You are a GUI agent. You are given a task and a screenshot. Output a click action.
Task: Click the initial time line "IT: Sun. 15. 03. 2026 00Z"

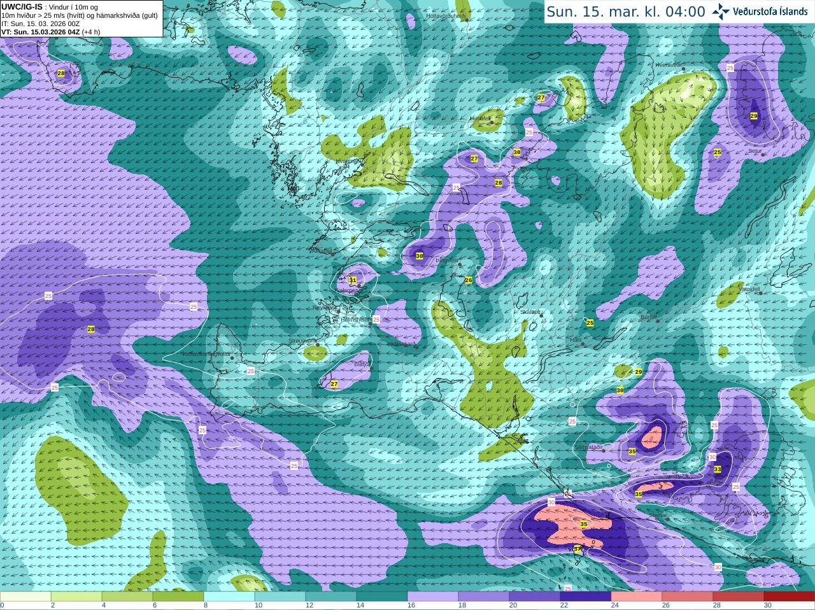41,24
